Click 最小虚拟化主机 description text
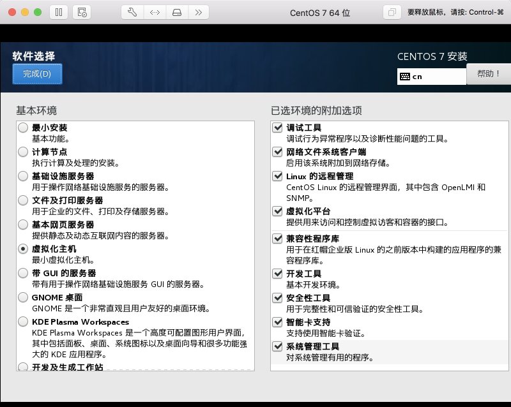 pos(63,260)
